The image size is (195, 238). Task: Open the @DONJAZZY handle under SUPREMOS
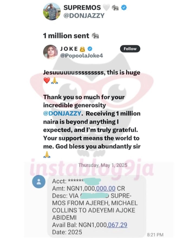(84, 15)
